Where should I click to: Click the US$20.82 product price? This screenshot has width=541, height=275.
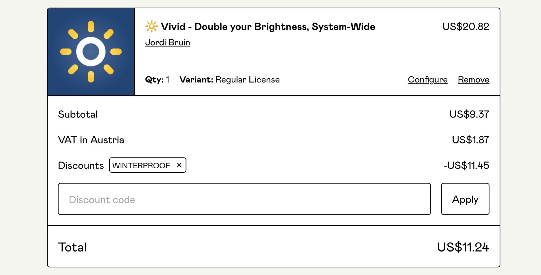tap(465, 26)
